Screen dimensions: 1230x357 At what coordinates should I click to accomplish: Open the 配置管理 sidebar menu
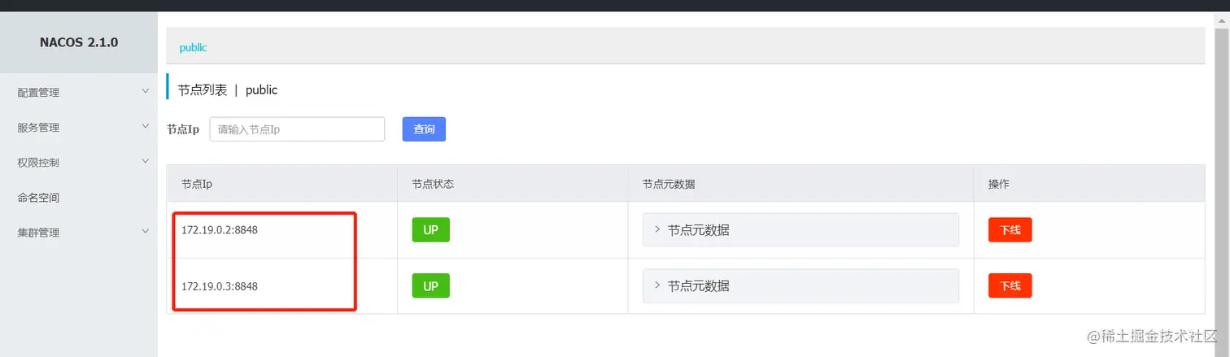tap(38, 93)
